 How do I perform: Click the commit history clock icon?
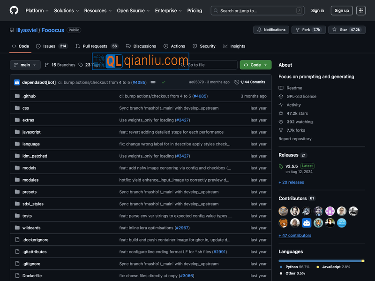point(237,82)
